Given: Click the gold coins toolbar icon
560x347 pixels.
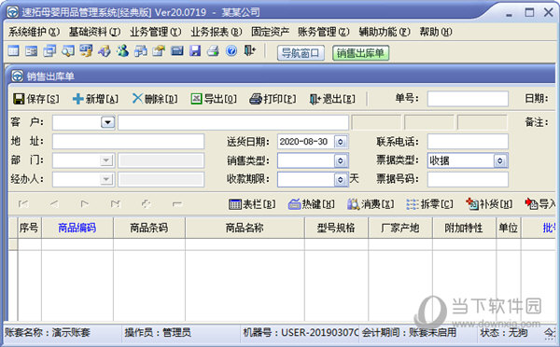Looking at the screenshot, I should pos(86,51).
